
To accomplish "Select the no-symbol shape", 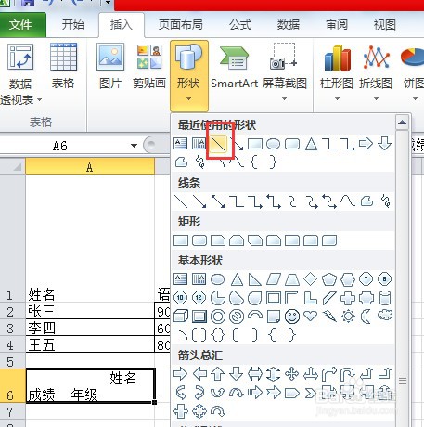I will (x=237, y=317).
